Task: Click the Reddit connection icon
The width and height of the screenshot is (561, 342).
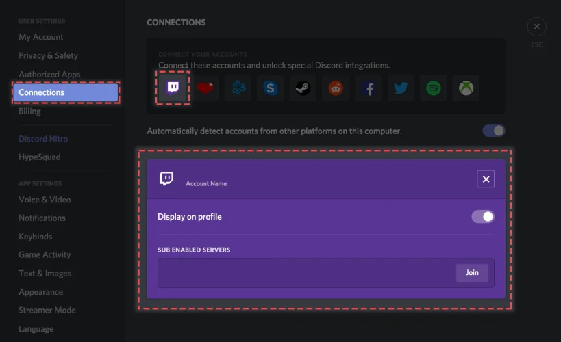Action: click(x=336, y=88)
